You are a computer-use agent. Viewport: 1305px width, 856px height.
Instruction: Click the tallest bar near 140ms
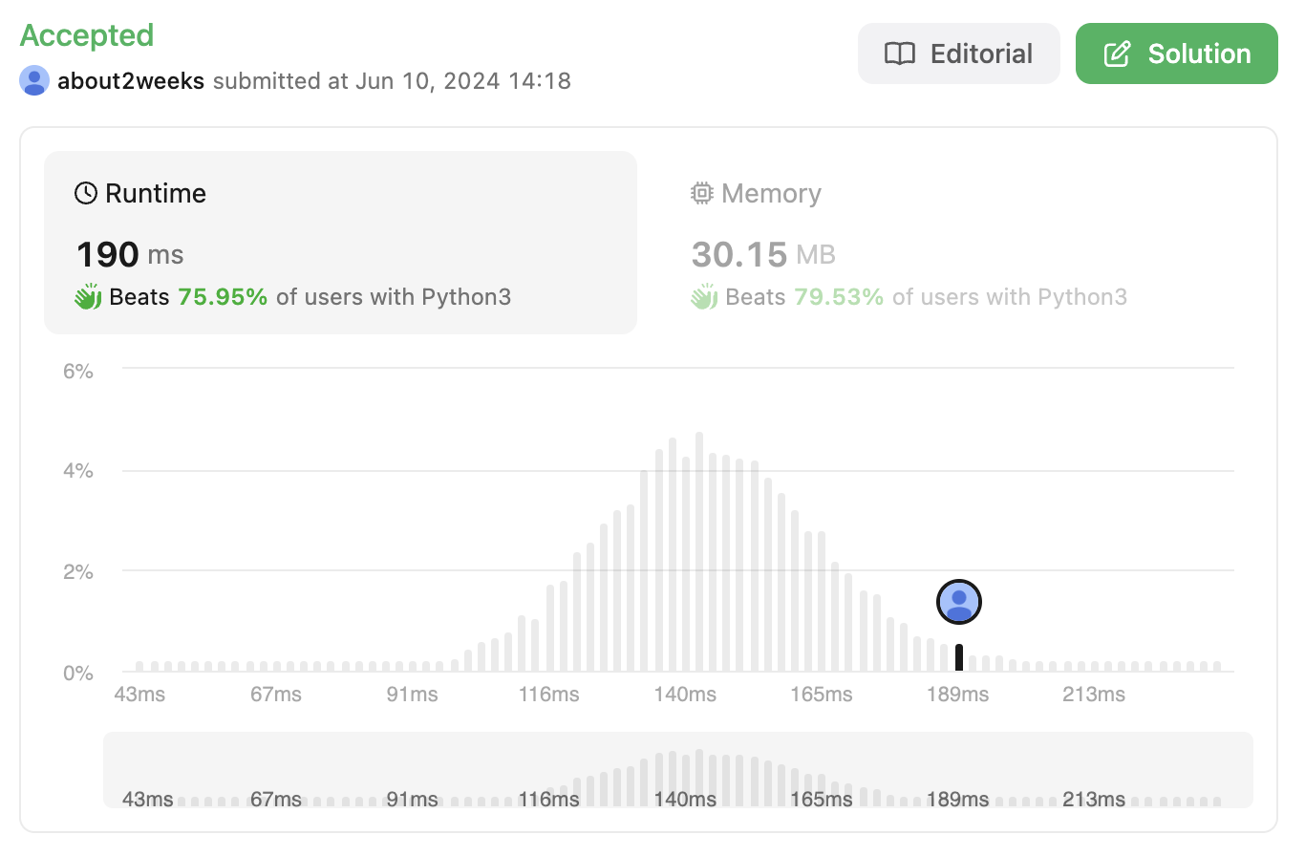pyautogui.click(x=699, y=552)
